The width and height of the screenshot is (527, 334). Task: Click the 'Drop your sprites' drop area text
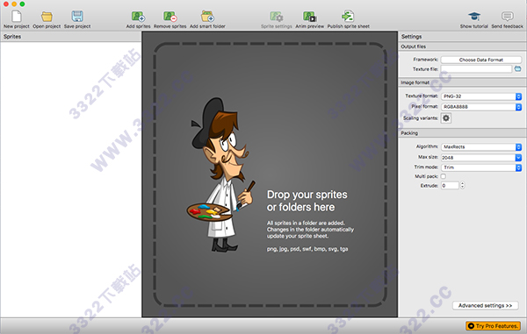click(307, 201)
